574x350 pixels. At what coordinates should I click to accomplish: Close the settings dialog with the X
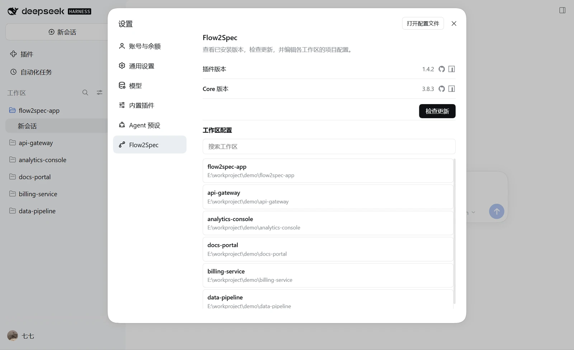click(x=454, y=23)
